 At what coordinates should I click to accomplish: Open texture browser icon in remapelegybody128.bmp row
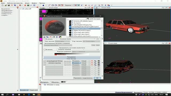pos(99,61)
